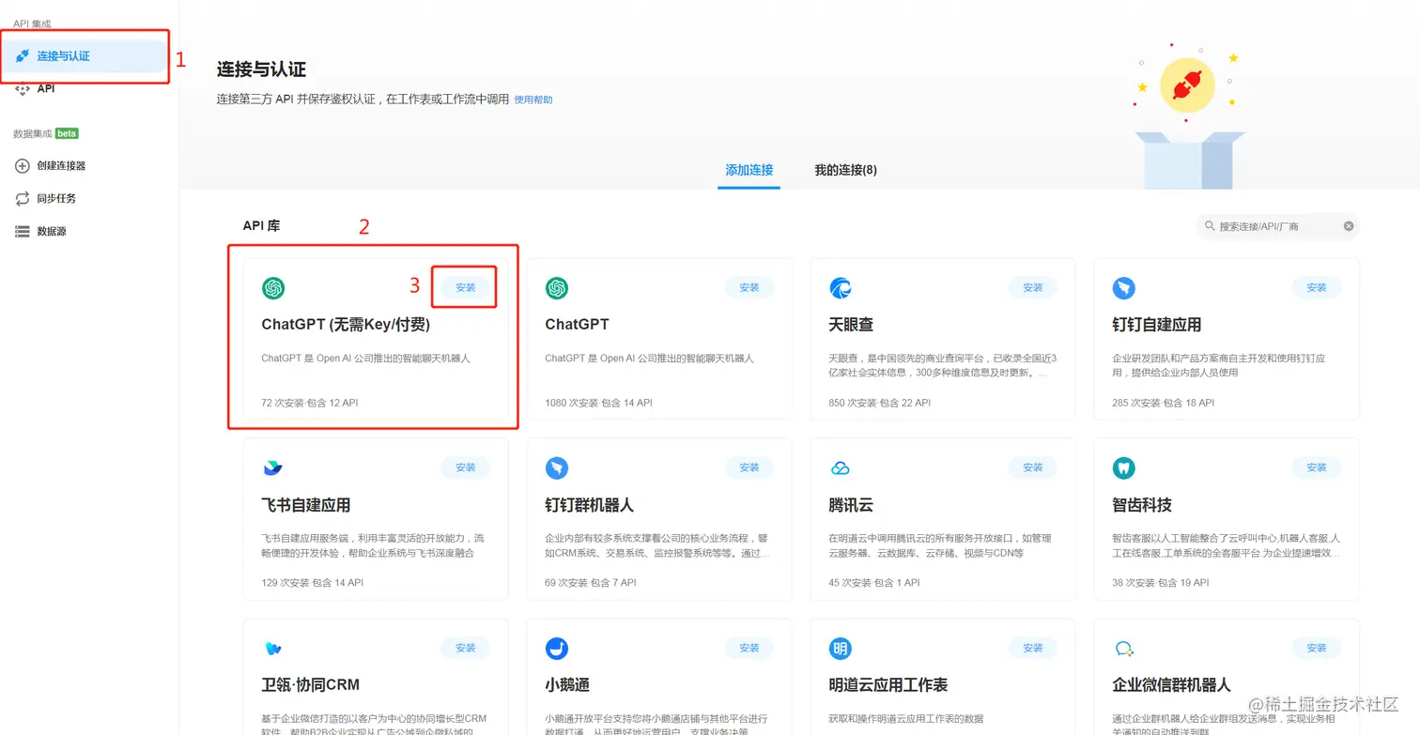Click the 飞书自建应用 logo icon
The image size is (1420, 735).
click(273, 467)
